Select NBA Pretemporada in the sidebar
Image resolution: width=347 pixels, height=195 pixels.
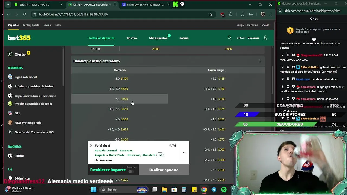[x=28, y=123]
